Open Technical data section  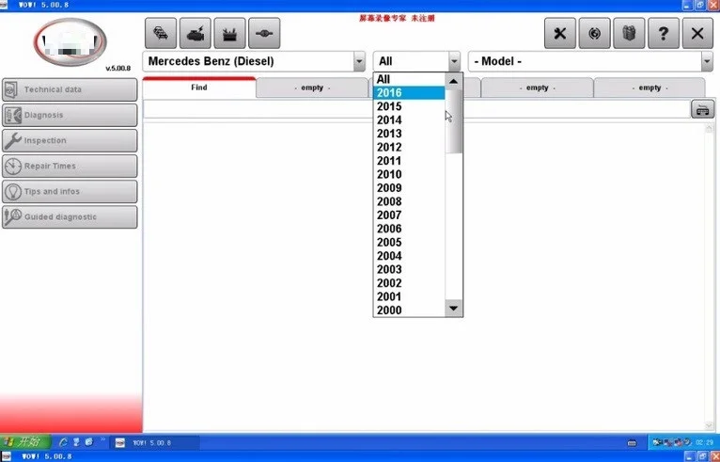point(70,89)
